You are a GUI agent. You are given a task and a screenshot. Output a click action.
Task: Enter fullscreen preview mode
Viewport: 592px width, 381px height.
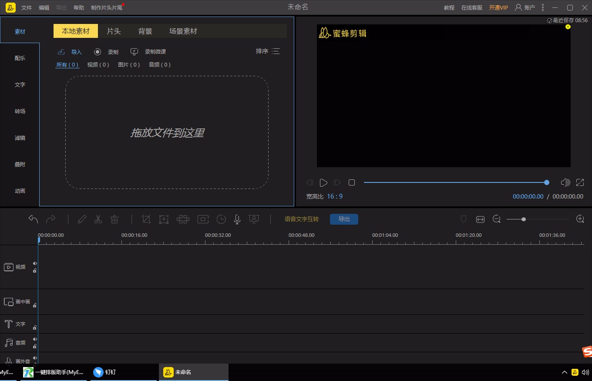pyautogui.click(x=580, y=182)
